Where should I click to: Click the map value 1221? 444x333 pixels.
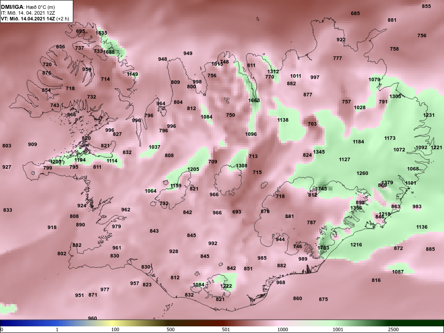click(x=436, y=147)
